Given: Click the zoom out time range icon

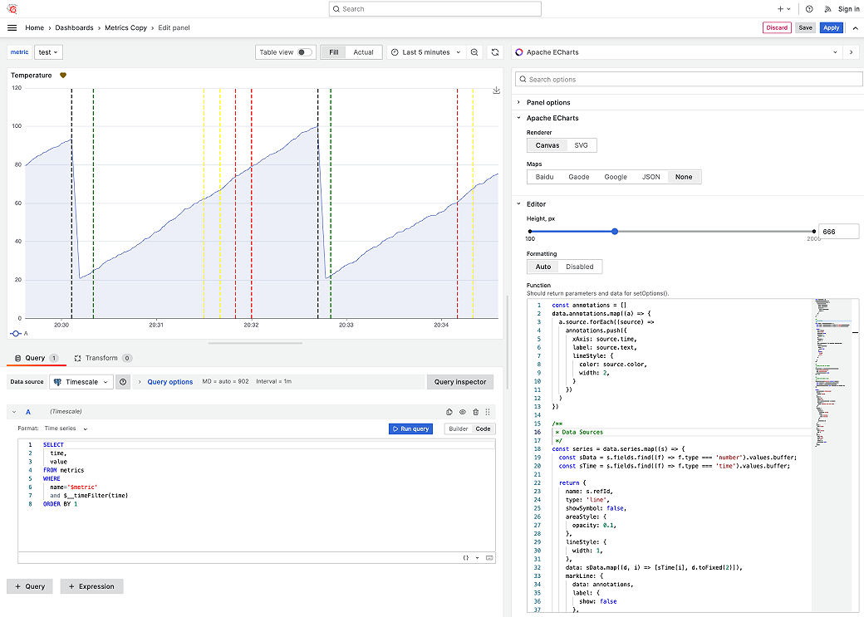Looking at the screenshot, I should tap(474, 52).
